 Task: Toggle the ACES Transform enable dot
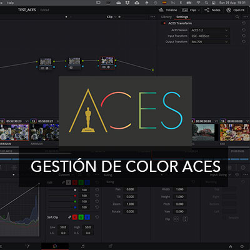click(x=164, y=23)
